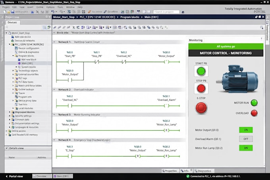
Task: Click the Add new block icon
Action: [x=19, y=60]
